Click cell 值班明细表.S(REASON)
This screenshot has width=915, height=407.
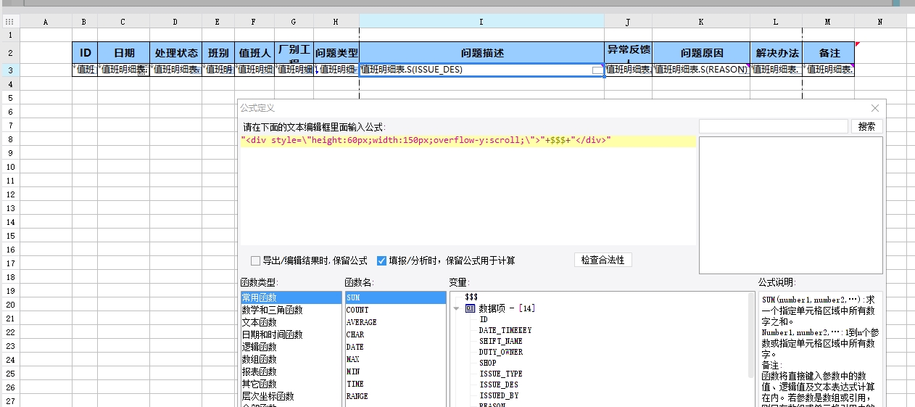tap(701, 70)
